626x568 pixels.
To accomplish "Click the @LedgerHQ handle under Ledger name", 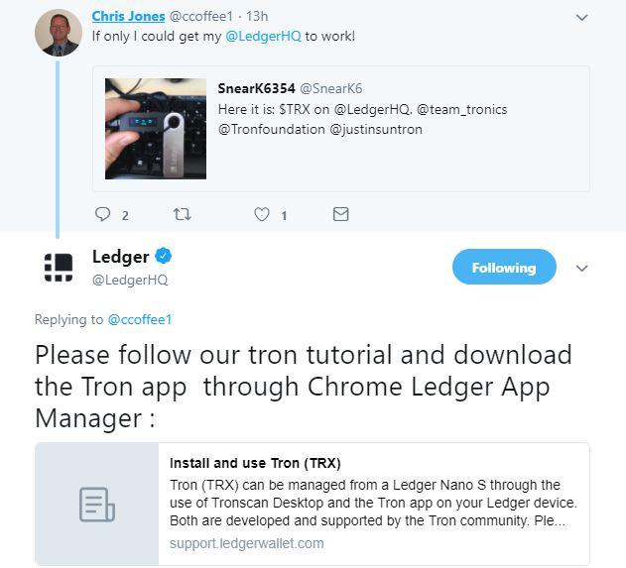I will [130, 280].
